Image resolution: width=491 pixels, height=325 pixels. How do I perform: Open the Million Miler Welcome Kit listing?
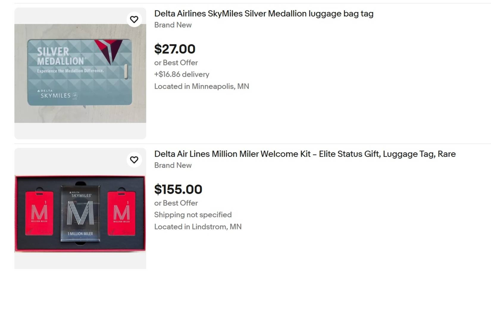pyautogui.click(x=304, y=154)
